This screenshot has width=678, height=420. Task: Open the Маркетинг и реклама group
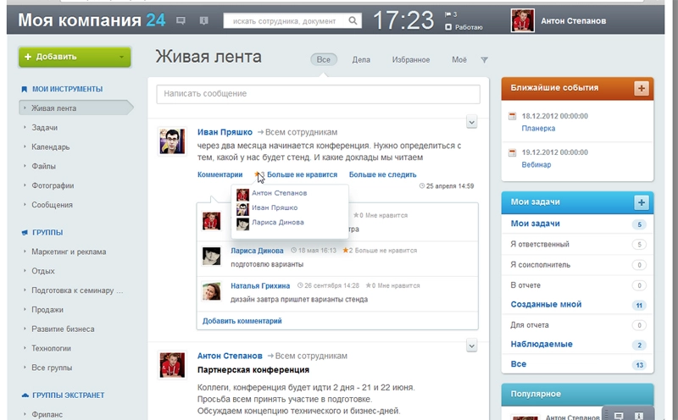pos(69,251)
